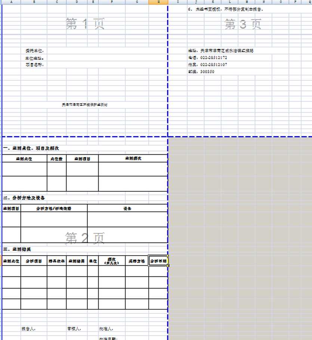Image resolution: width=312 pixels, height=340 pixels.
Task: Click section heading 三、监测结果
Action: (x=17, y=249)
